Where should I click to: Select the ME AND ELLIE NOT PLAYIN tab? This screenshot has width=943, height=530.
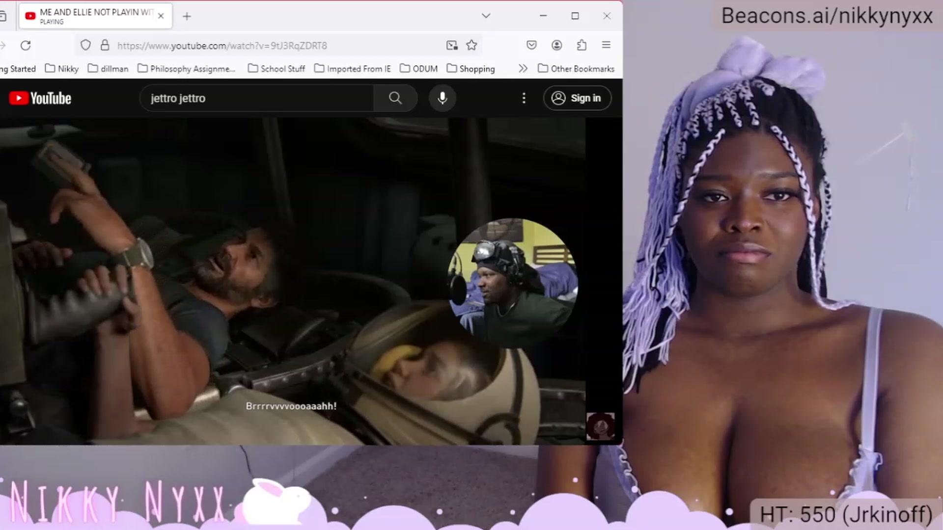[96, 16]
